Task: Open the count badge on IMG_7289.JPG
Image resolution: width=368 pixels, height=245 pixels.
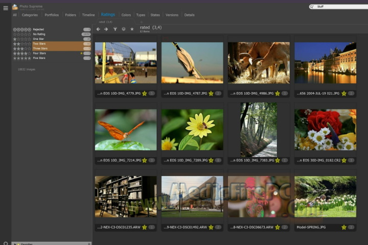Action: point(218,160)
